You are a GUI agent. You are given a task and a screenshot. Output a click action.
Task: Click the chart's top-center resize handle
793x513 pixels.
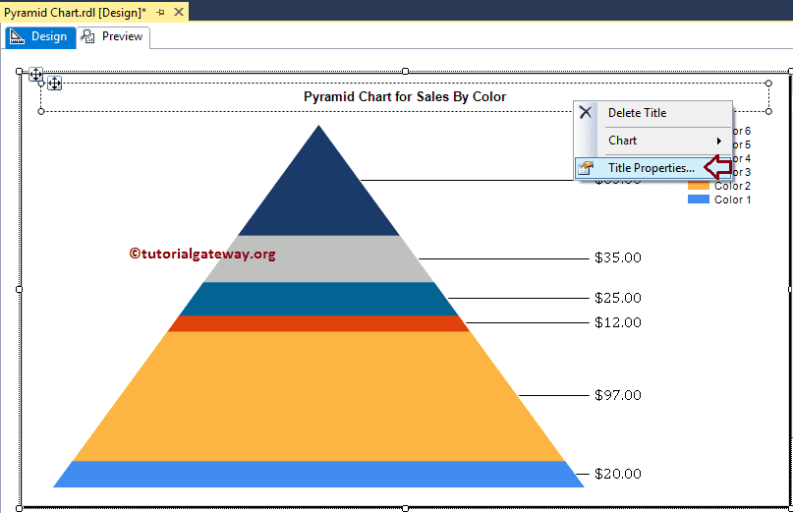(x=405, y=72)
